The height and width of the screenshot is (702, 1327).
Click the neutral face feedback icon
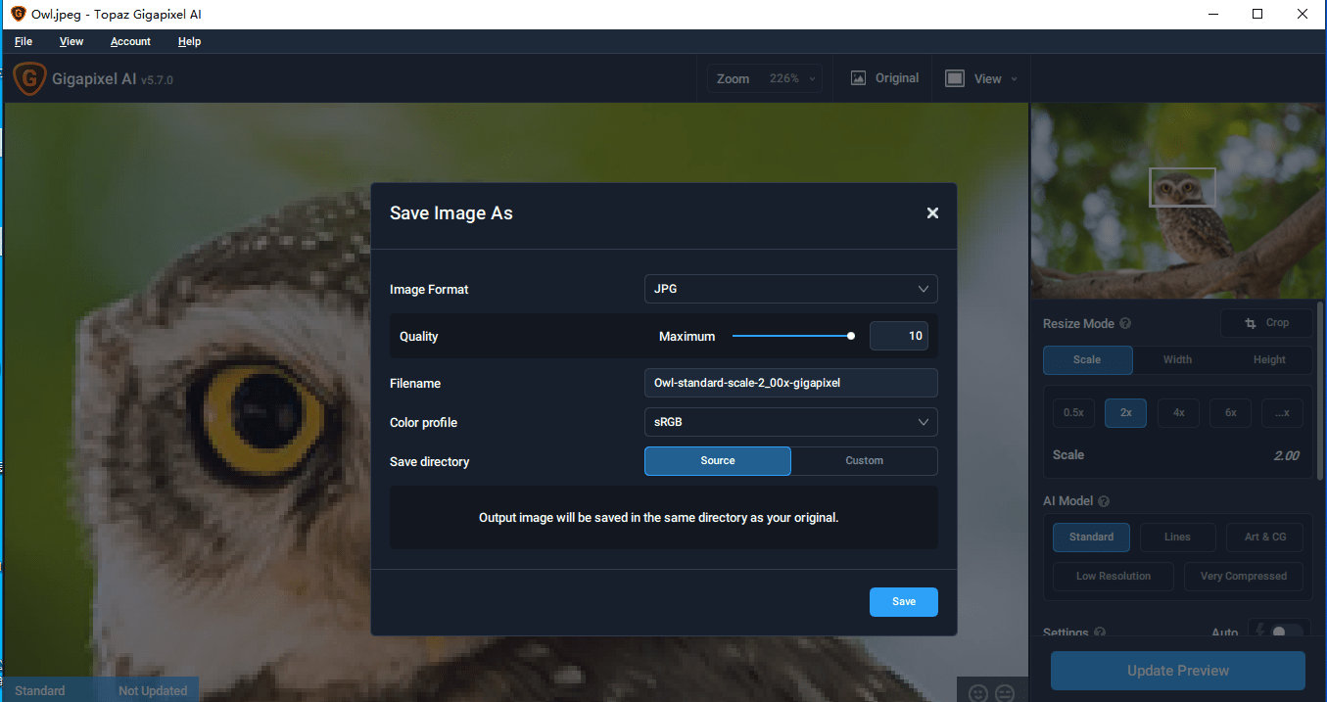click(x=1005, y=693)
